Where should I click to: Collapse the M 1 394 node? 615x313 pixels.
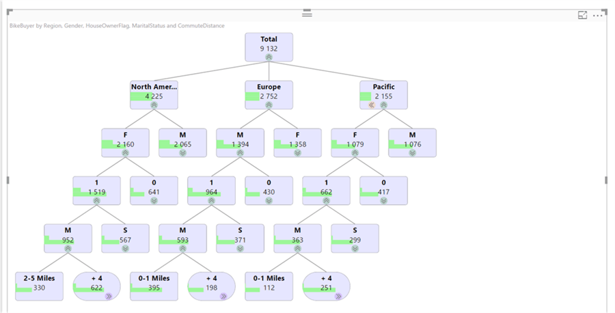(x=240, y=153)
